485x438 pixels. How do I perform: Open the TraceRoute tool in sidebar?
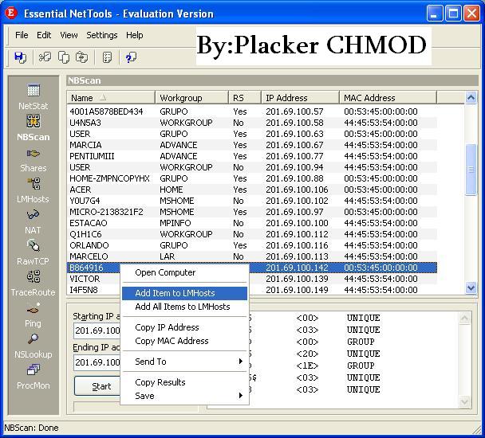tap(33, 284)
